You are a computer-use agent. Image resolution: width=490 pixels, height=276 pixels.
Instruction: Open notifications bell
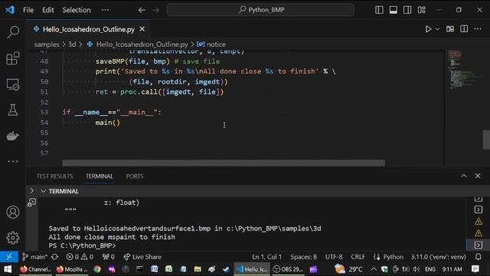[x=478, y=257]
